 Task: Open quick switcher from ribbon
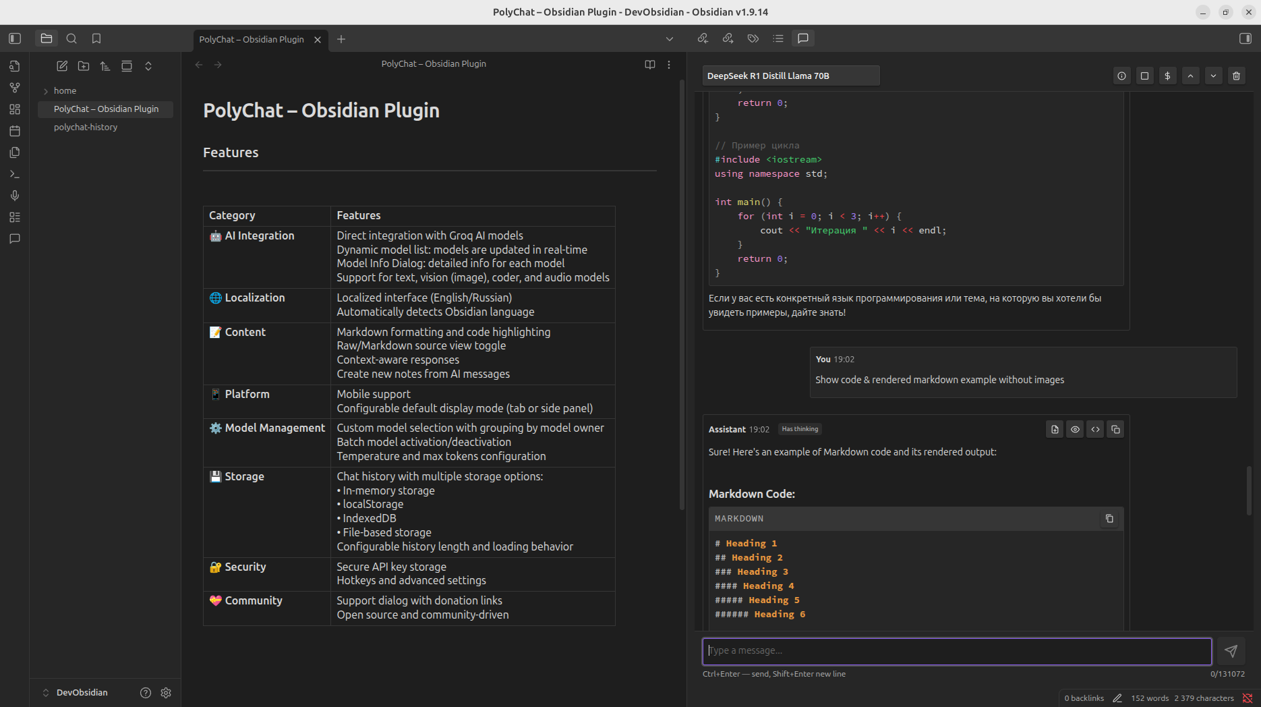[x=15, y=66]
